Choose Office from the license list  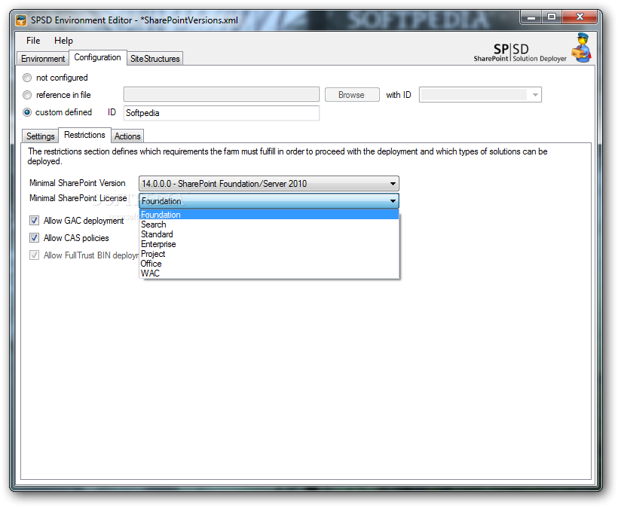point(269,264)
